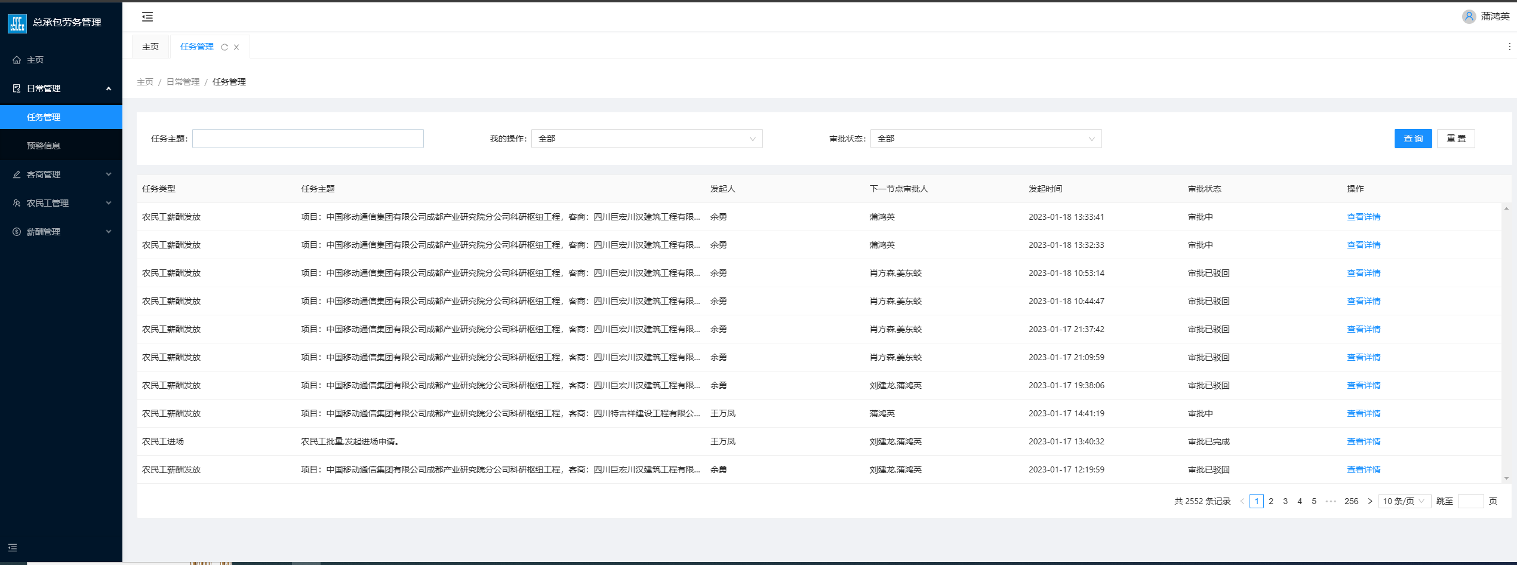
Task: Click the 任务主题 column header
Action: pos(318,189)
